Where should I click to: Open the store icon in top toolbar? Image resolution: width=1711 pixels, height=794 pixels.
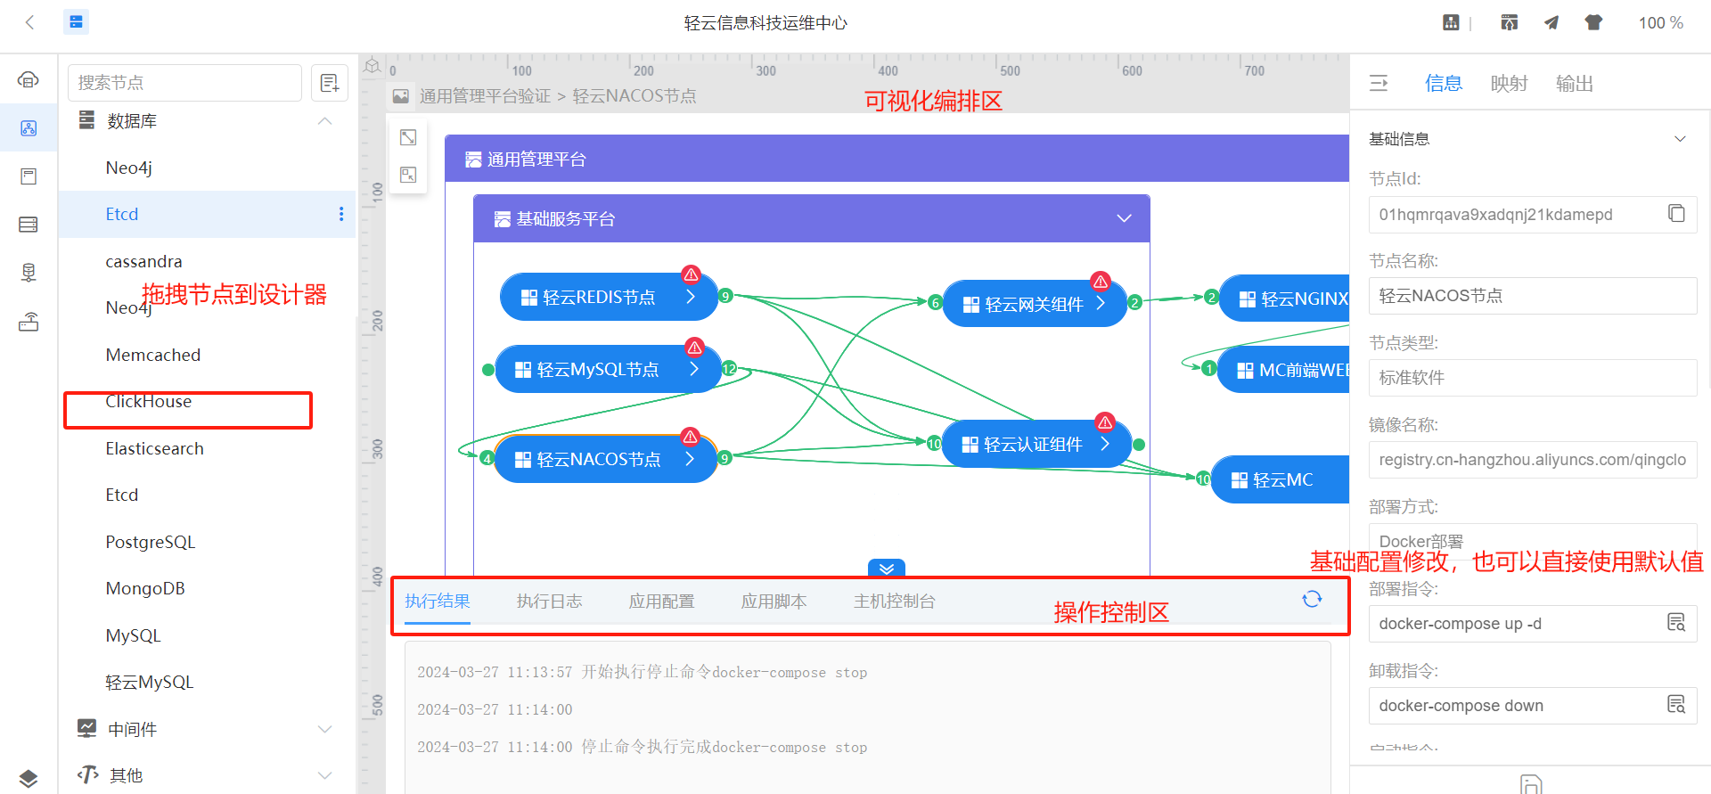point(1509,22)
